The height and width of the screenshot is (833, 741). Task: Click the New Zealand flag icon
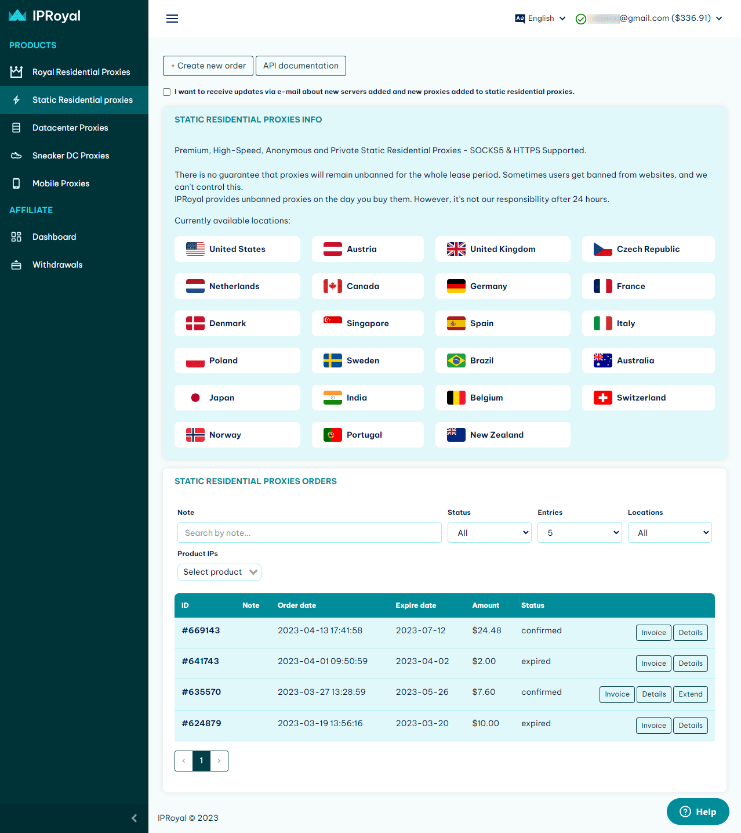(x=456, y=435)
